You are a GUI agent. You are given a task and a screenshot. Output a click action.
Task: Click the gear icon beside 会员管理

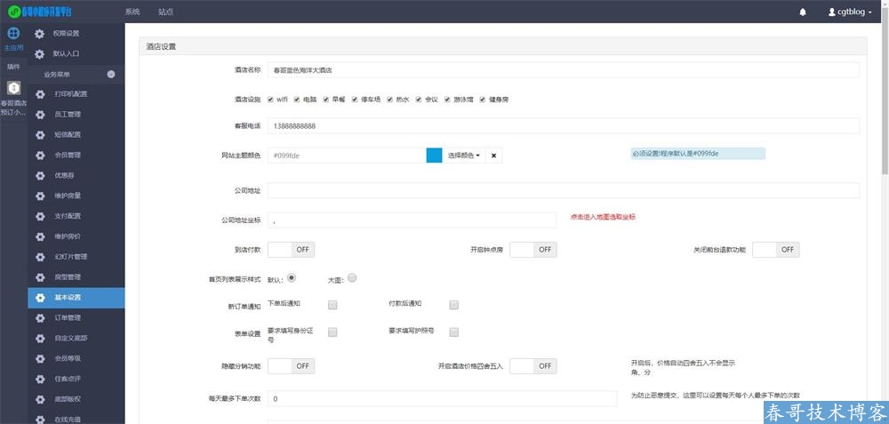[40, 156]
